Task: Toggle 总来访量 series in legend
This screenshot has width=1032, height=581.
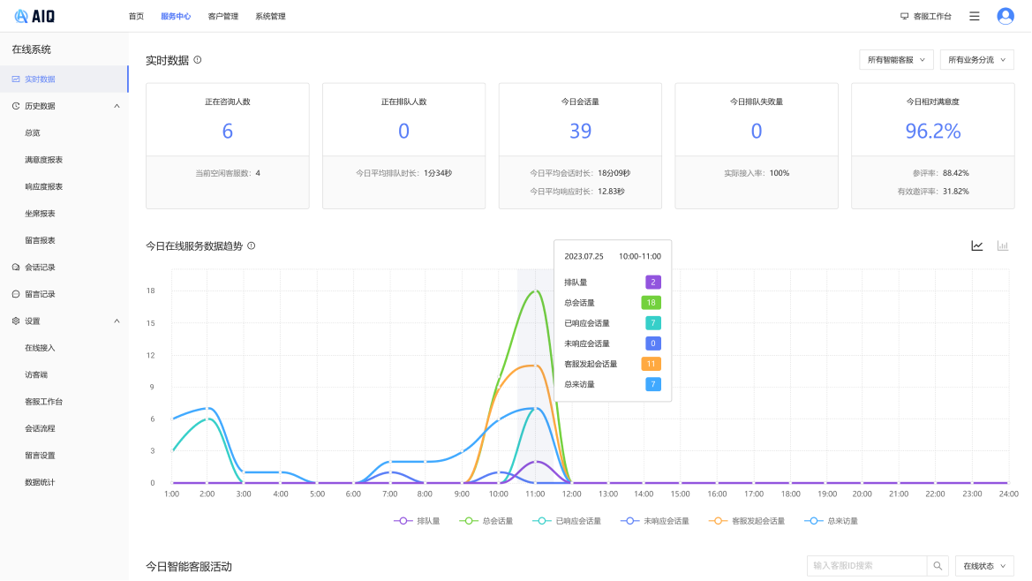Action: (832, 521)
